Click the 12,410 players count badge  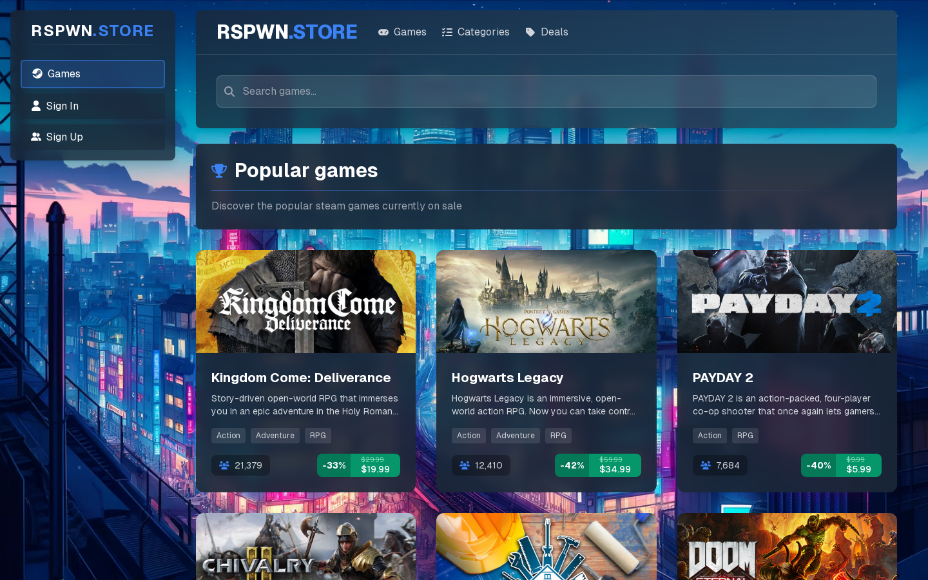tap(481, 465)
